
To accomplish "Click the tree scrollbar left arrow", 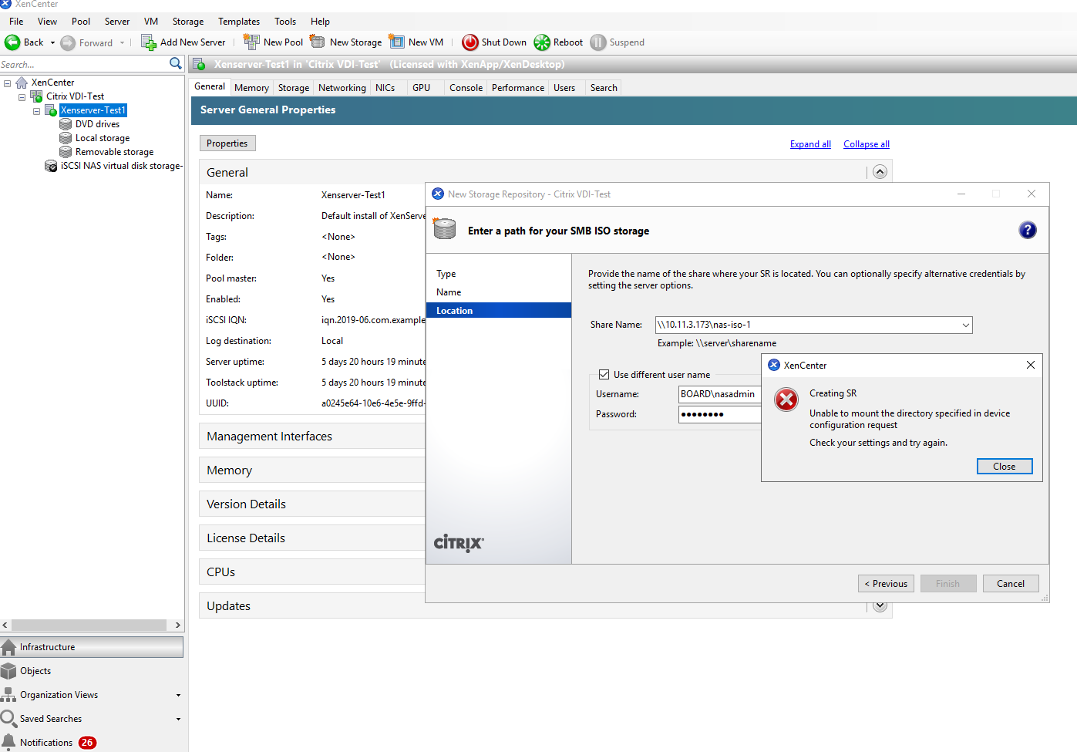I will (x=5, y=625).
